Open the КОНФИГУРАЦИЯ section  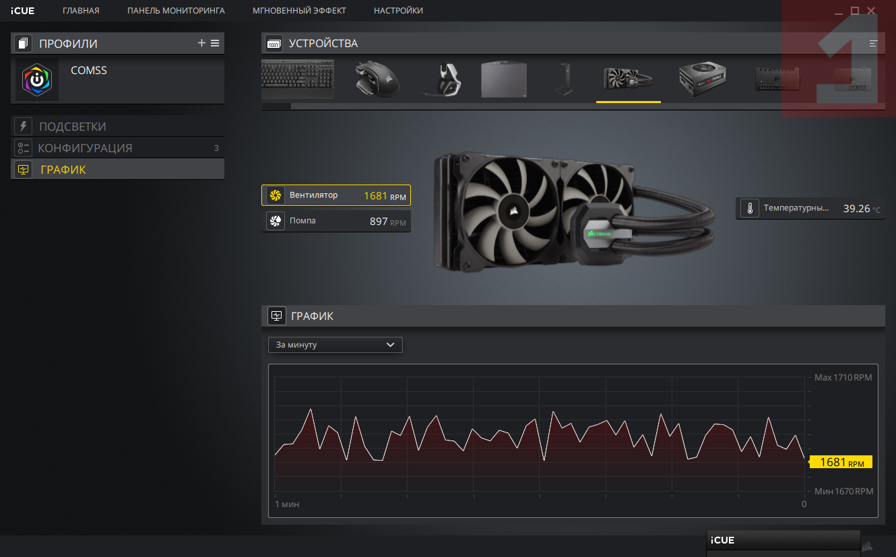117,148
